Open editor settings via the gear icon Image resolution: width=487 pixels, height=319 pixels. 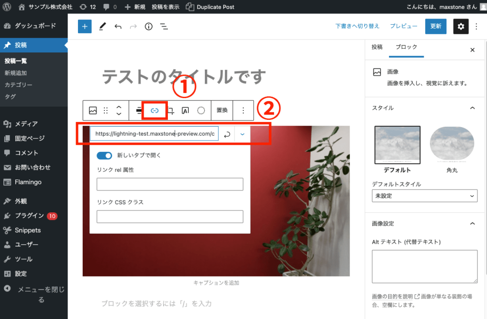click(x=460, y=26)
